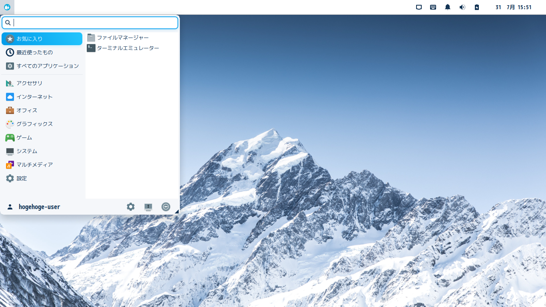Click the menu resize grip corner
This screenshot has height=307, width=546.
pos(177,211)
